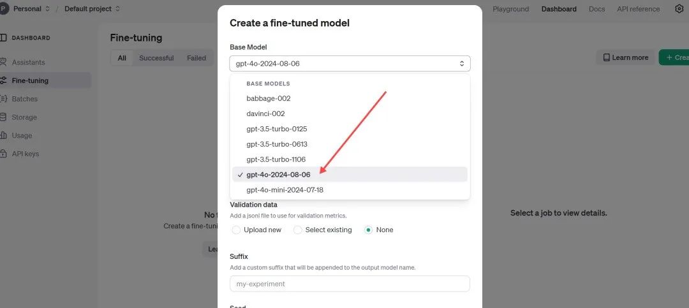This screenshot has height=308, width=689.
Task: Click the Assistants robot icon in sidebar
Action: pyautogui.click(x=4, y=62)
